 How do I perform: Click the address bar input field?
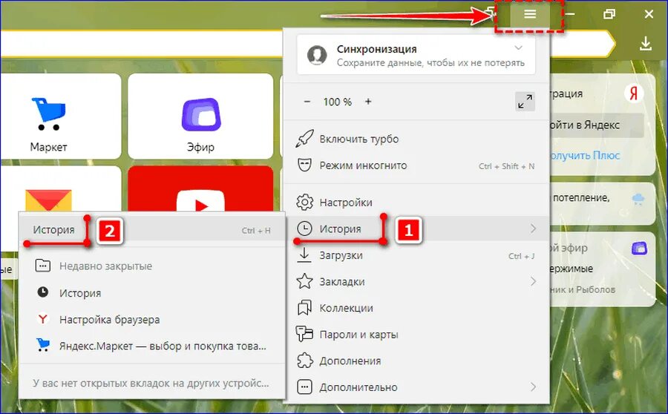tap(140, 44)
